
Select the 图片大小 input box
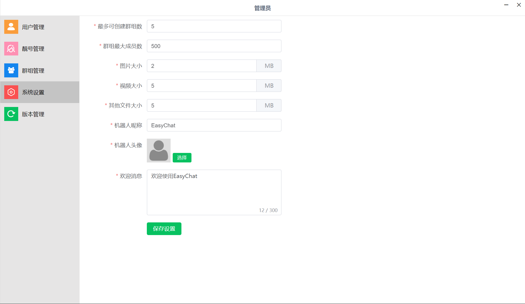pyautogui.click(x=201, y=66)
